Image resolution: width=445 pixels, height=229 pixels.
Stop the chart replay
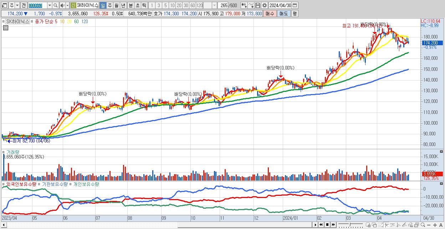coord(327,225)
